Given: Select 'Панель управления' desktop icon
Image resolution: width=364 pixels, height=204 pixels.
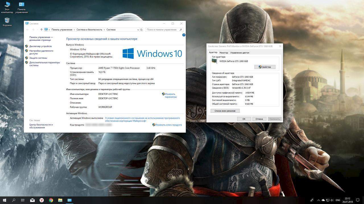Looking at the screenshot, I should [x=21, y=7].
